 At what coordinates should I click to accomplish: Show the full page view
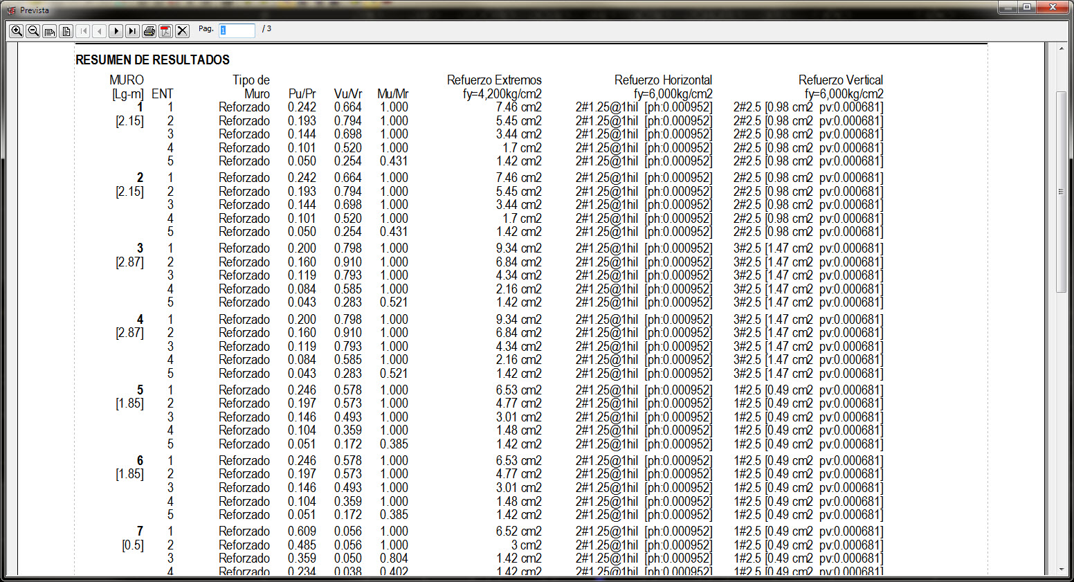pos(66,31)
